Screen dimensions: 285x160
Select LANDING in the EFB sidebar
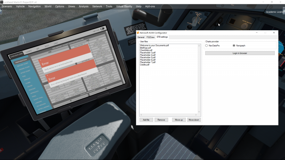[38, 102]
